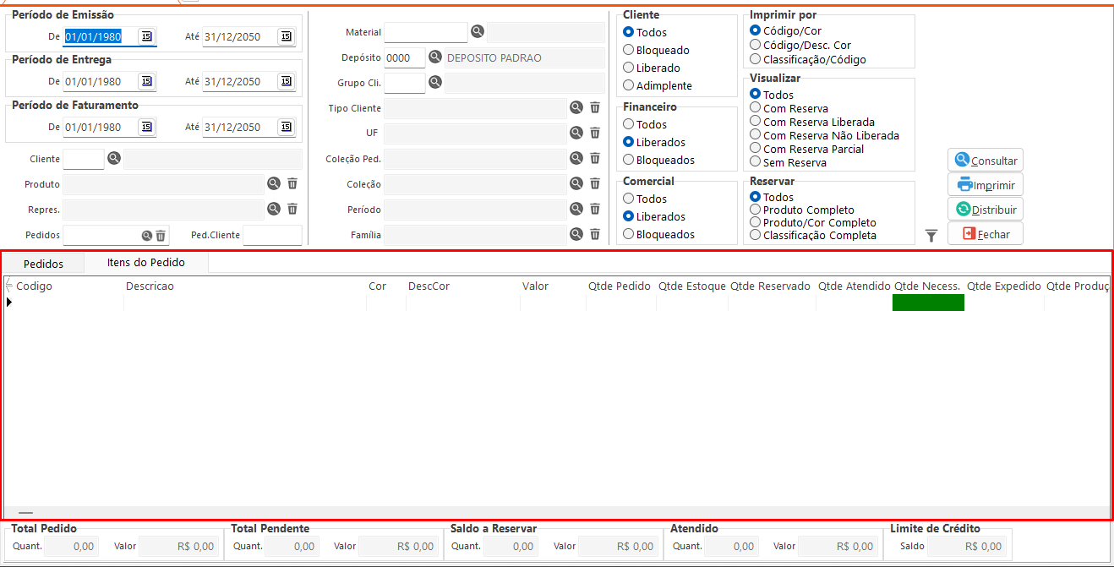The image size is (1114, 567).
Task: Open calendar for Período de Emissão De date
Action: pos(146,36)
